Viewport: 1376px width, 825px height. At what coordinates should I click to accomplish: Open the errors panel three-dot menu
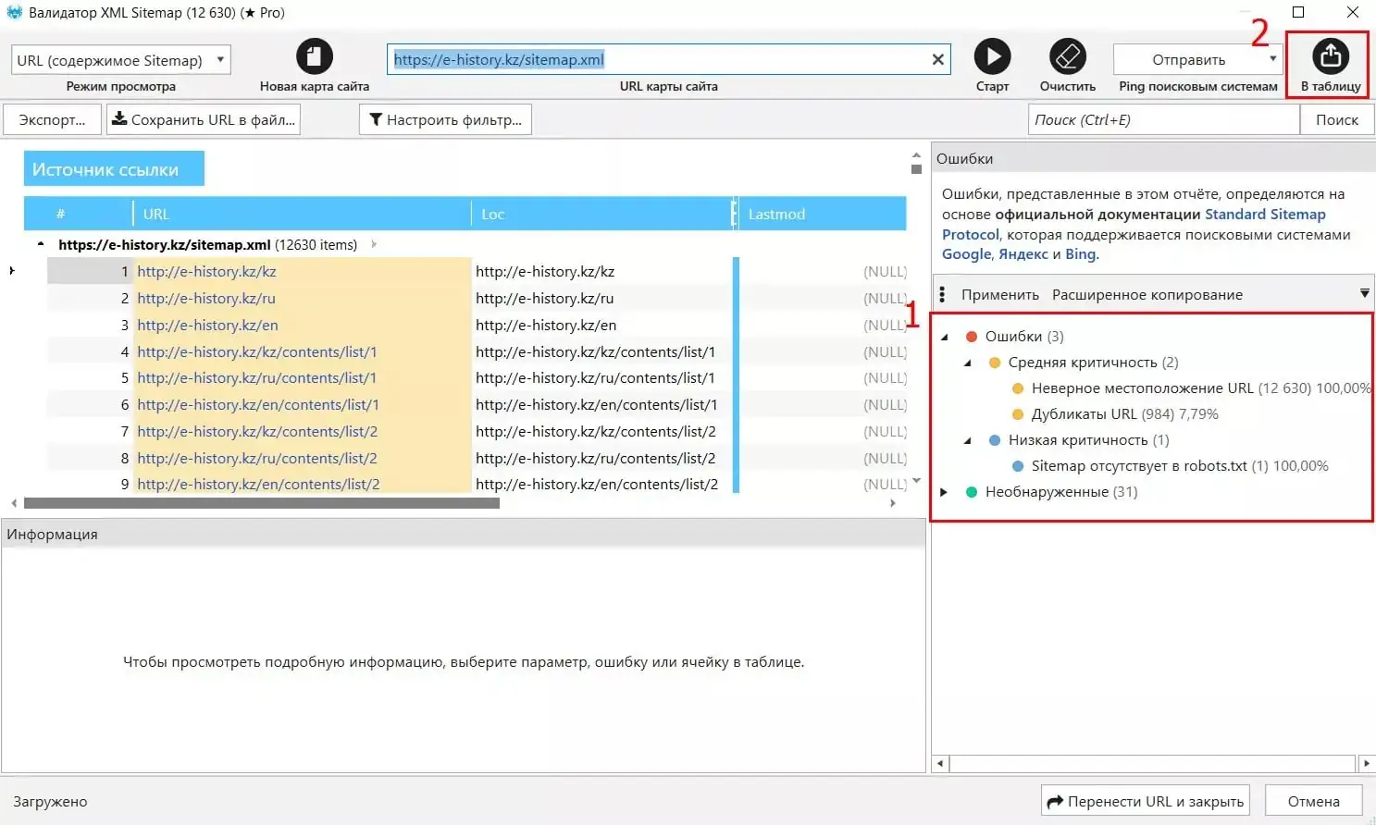coord(942,294)
